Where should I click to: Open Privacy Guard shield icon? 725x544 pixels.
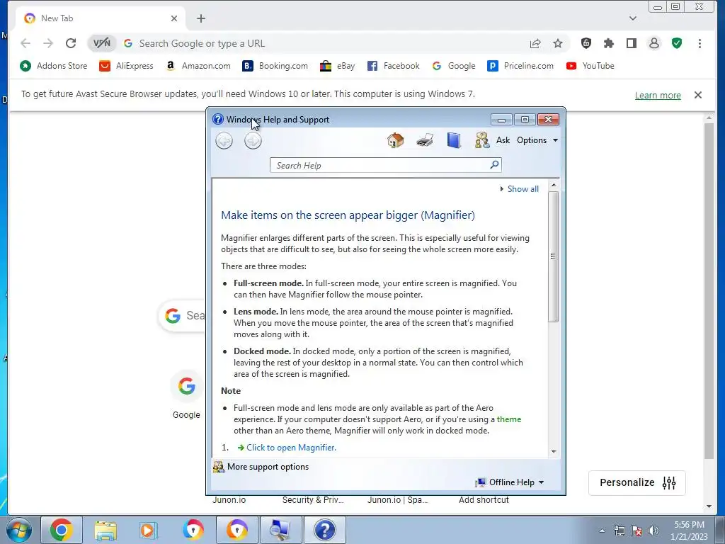pos(586,43)
